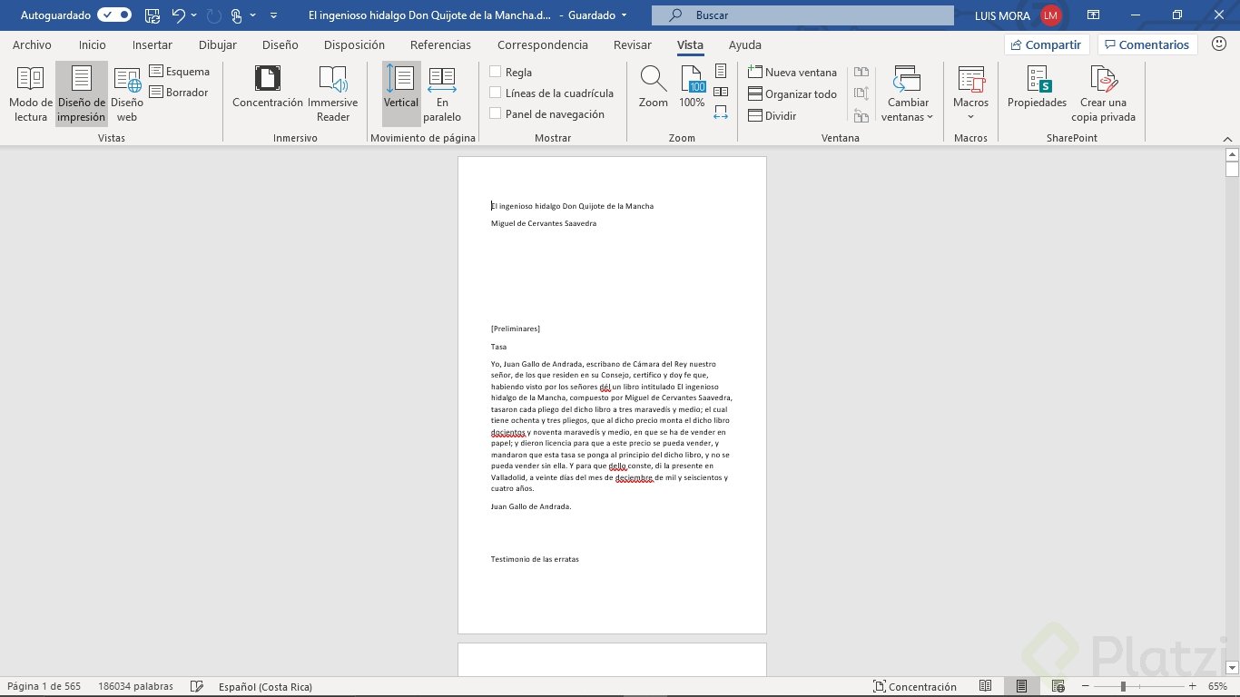Switch to the Revisar ribbon tab
Viewport: 1240px width, 697px height.
tap(632, 44)
